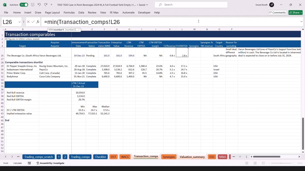Open Customize Quick Access Toolbar dropdown
Viewport: 305px width, 171px height.
click(52, 5)
